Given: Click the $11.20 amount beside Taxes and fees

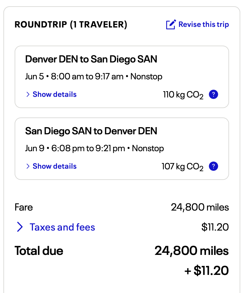Looking at the screenshot, I should pyautogui.click(x=215, y=227).
